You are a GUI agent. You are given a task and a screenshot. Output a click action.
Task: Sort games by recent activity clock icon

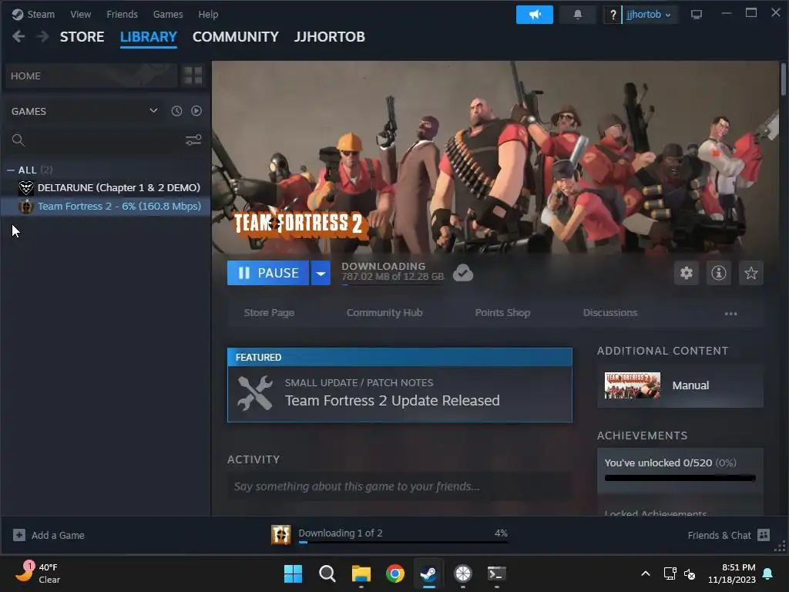[176, 111]
